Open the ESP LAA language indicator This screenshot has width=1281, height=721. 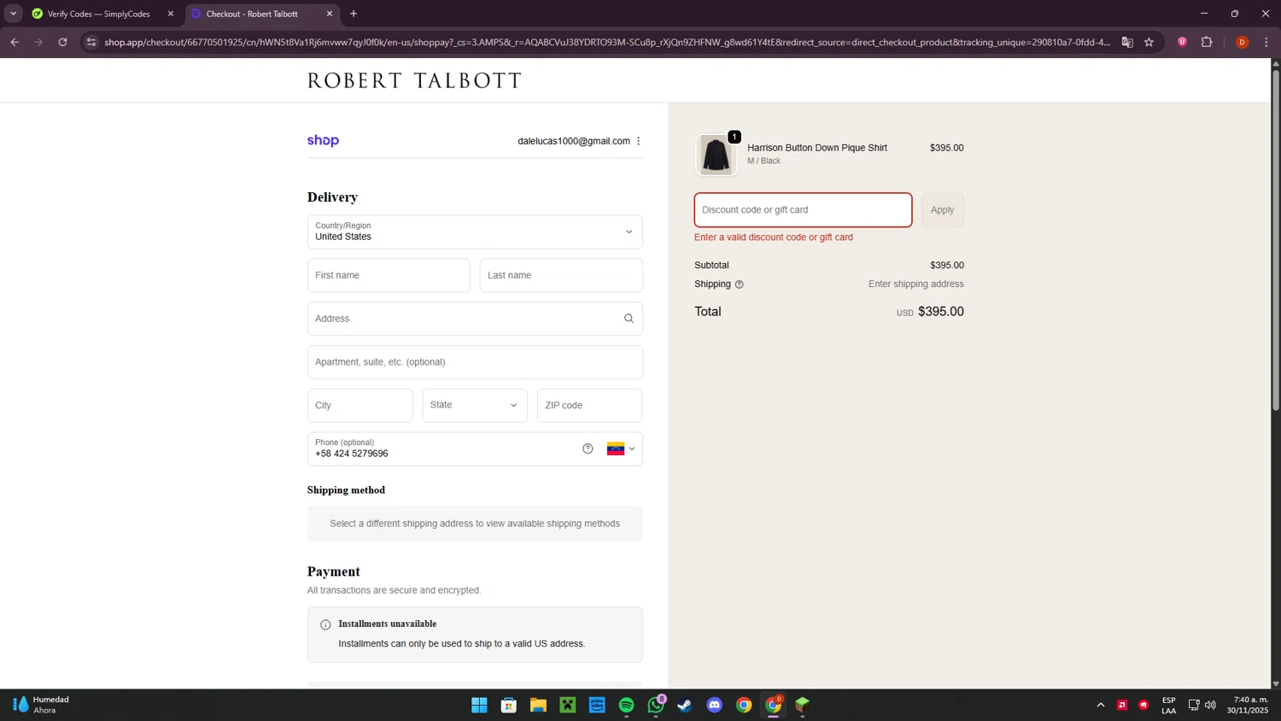coord(1168,705)
